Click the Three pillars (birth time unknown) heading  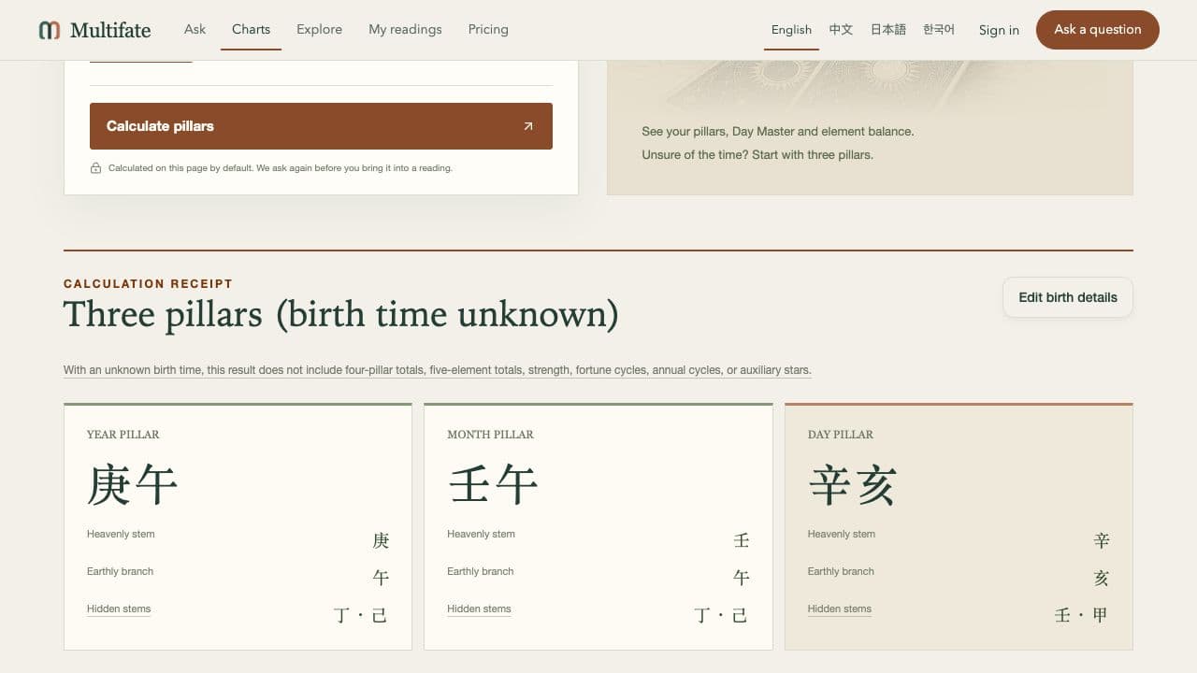coord(341,315)
